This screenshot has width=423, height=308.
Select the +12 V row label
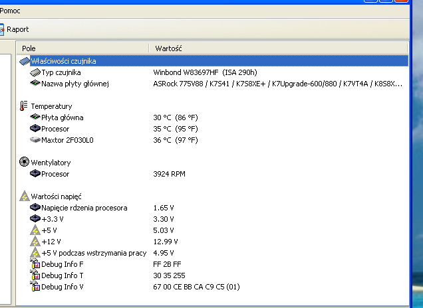point(51,242)
